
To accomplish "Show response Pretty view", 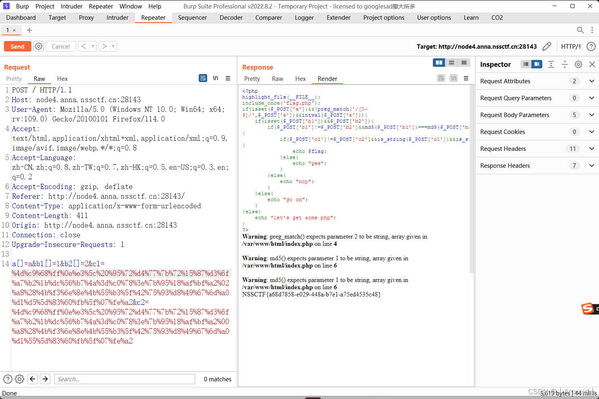I will click(252, 79).
